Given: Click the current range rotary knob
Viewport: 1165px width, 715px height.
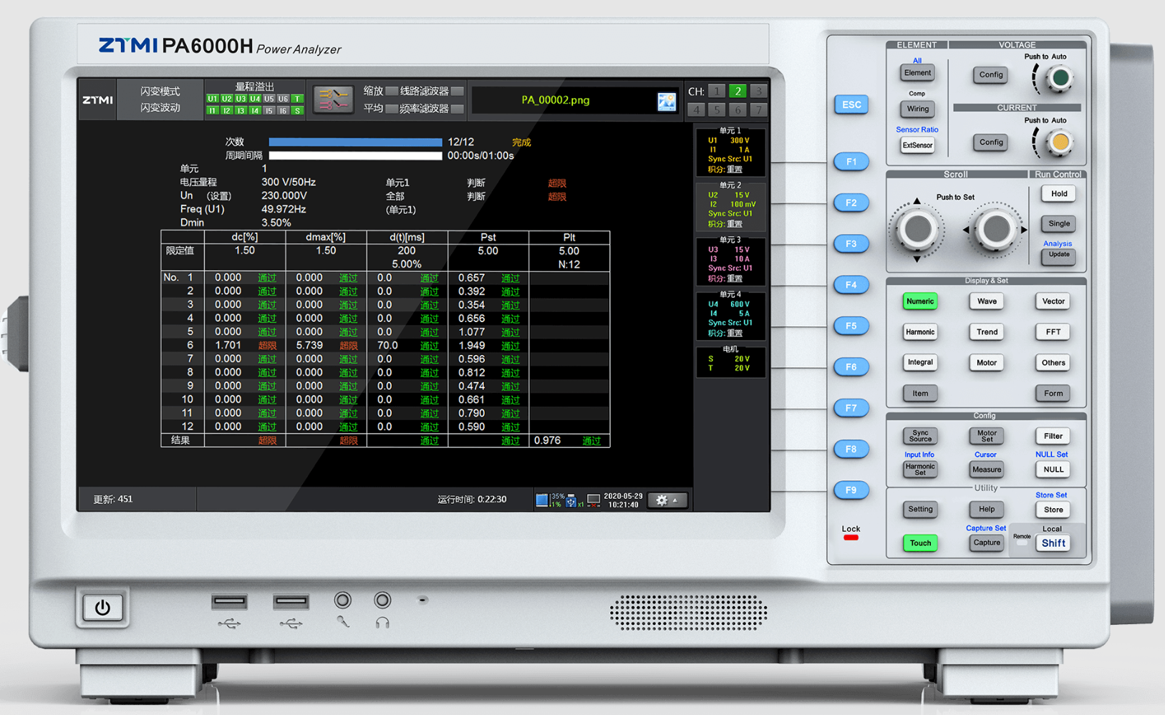Looking at the screenshot, I should (1060, 142).
